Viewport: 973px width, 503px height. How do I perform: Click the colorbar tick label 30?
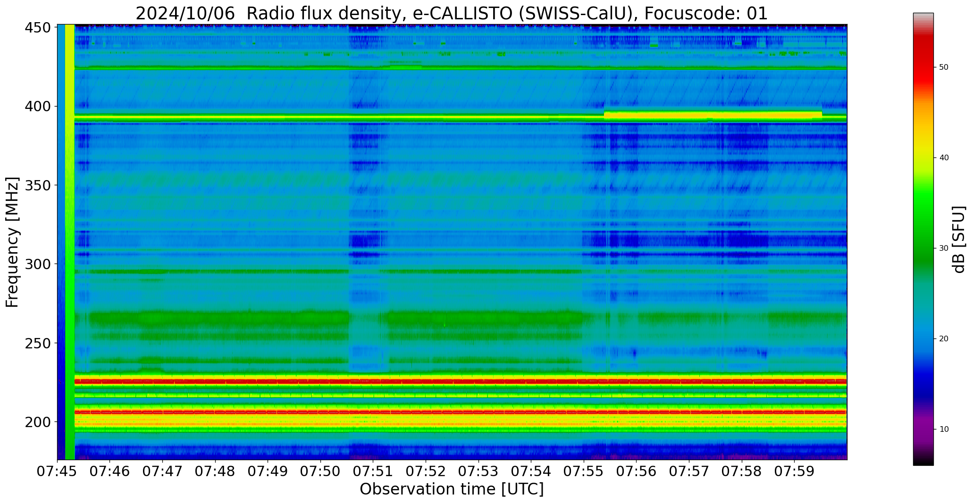point(944,248)
